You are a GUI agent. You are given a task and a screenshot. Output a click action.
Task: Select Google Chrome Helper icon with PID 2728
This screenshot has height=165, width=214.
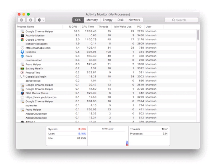pyautogui.click(x=22, y=89)
